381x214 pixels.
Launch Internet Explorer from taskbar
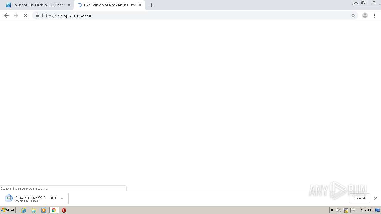[x=24, y=210]
